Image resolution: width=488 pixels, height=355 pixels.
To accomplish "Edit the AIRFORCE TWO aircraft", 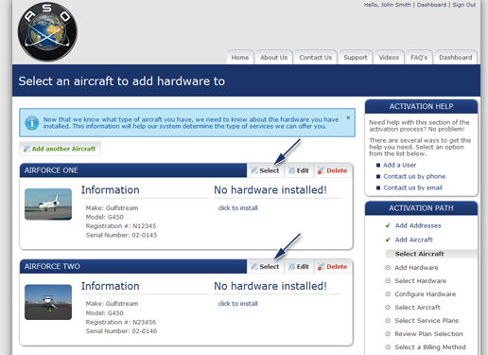I will 299,267.
